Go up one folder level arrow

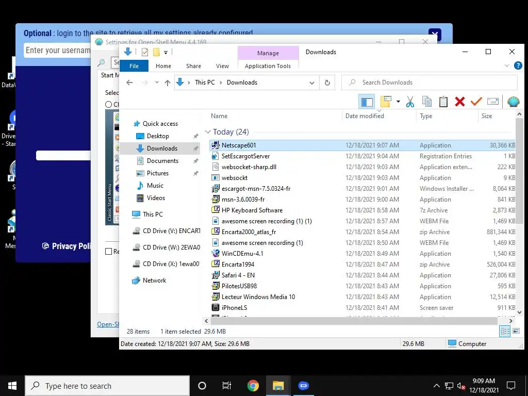click(x=168, y=82)
